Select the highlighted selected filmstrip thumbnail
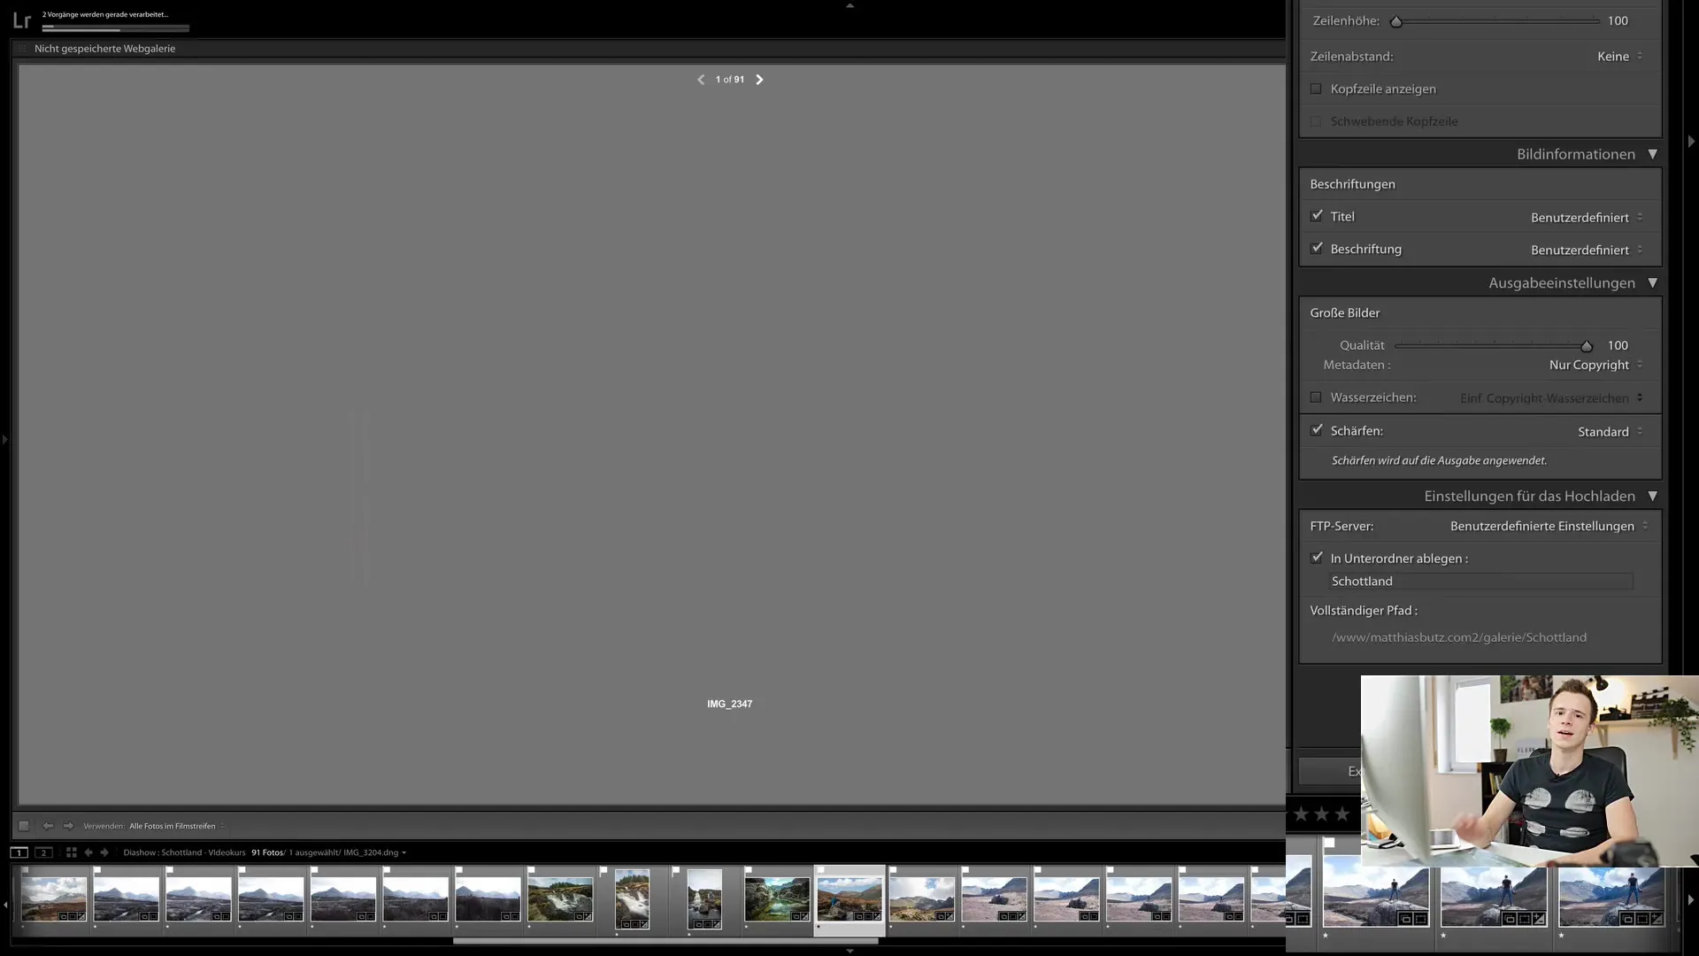1699x956 pixels. (849, 899)
